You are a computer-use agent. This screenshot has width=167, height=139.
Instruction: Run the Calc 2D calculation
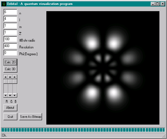pos(10,62)
